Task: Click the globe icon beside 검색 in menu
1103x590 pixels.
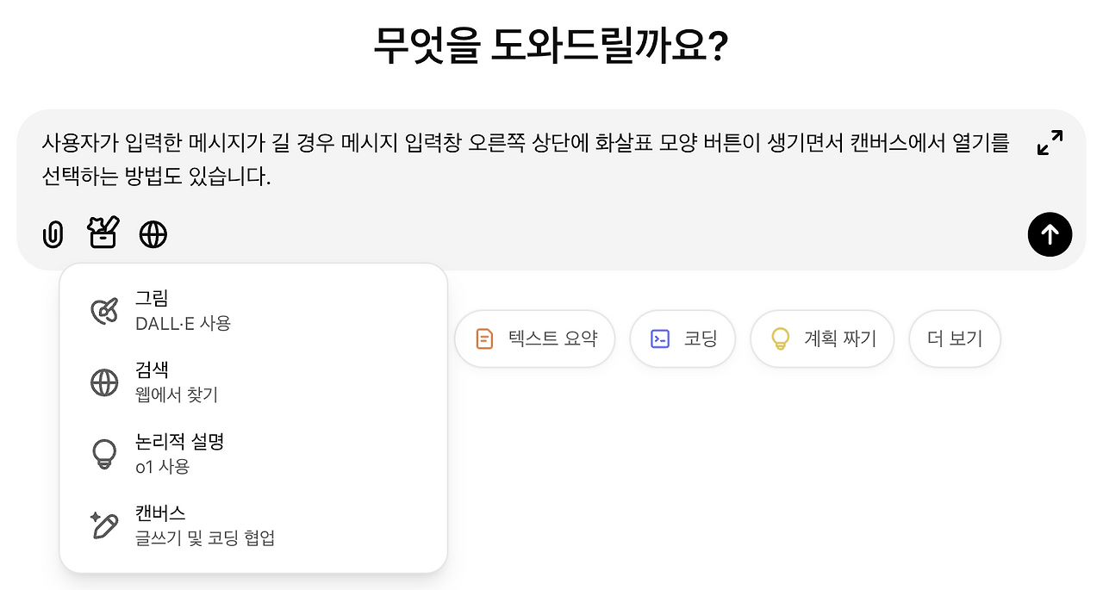Action: click(103, 382)
